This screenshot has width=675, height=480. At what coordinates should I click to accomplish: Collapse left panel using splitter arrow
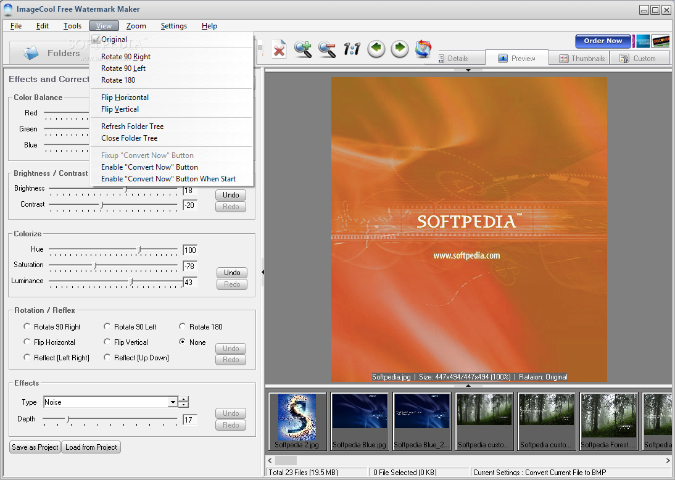(263, 272)
